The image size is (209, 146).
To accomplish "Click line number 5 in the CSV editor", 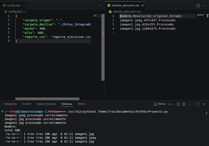I will (x=113, y=33).
